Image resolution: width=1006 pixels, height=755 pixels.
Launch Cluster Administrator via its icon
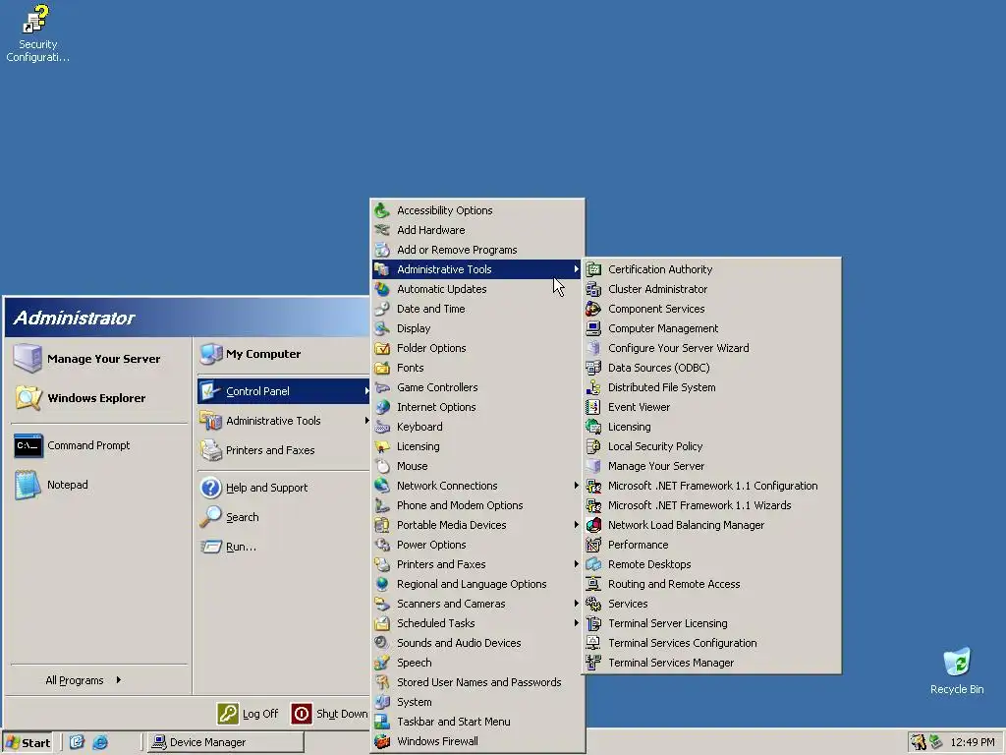pos(593,289)
